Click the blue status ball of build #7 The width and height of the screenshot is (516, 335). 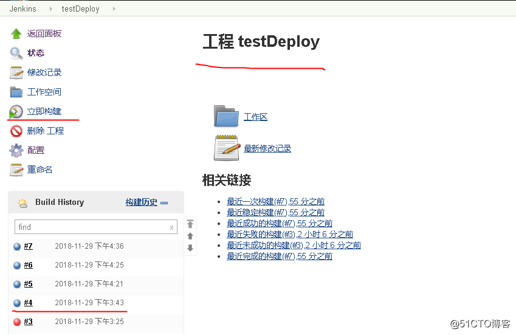17,246
